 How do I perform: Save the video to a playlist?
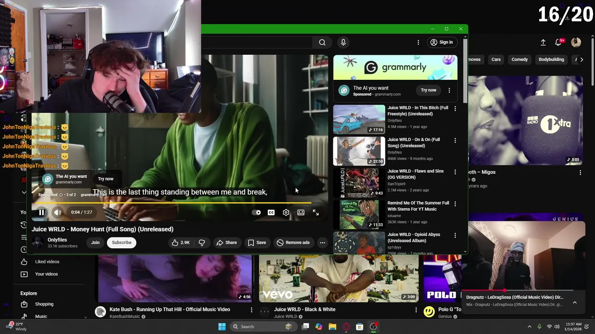pos(257,243)
